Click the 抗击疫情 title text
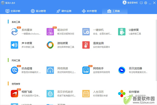The image size is (157, 105). (27, 69)
